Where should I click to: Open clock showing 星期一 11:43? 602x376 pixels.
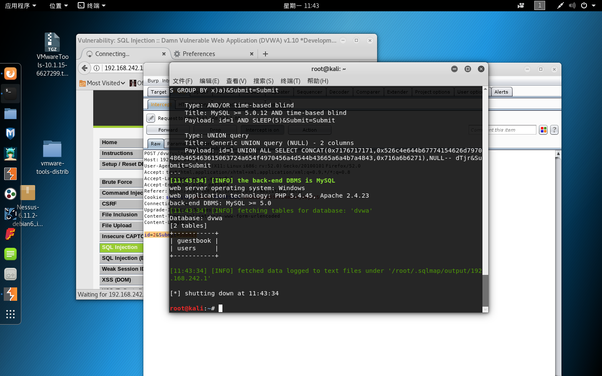301,5
